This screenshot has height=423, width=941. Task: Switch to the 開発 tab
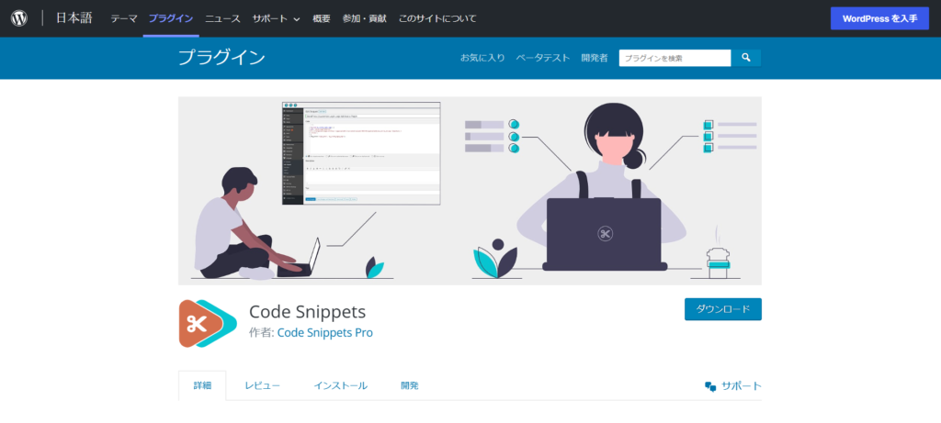pyautogui.click(x=410, y=386)
